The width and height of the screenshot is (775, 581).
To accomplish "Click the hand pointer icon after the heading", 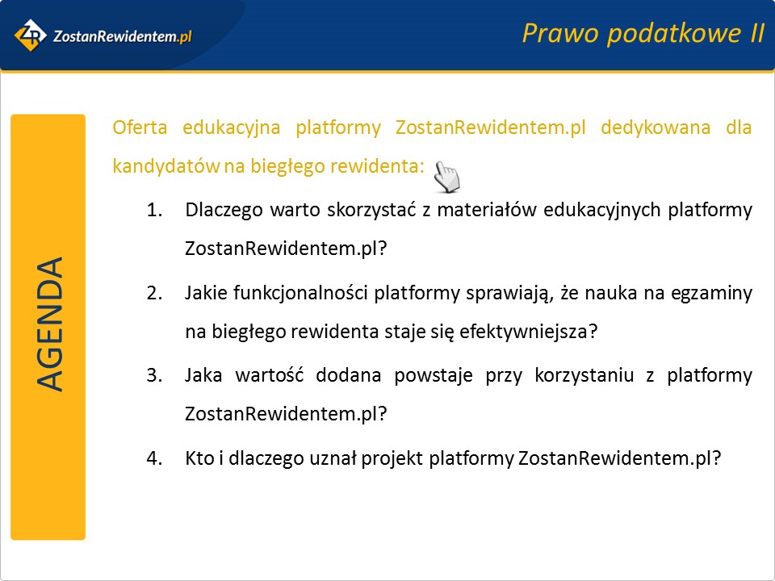I will point(446,176).
